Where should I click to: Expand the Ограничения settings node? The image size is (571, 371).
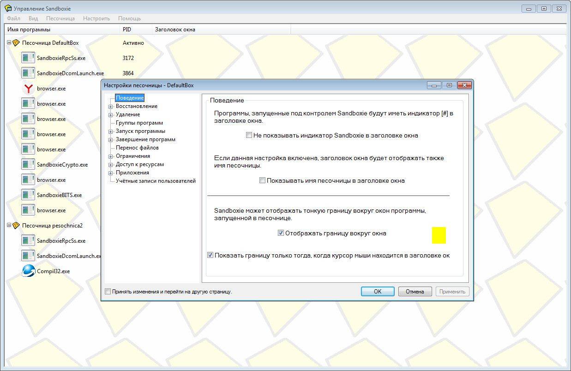tap(111, 156)
